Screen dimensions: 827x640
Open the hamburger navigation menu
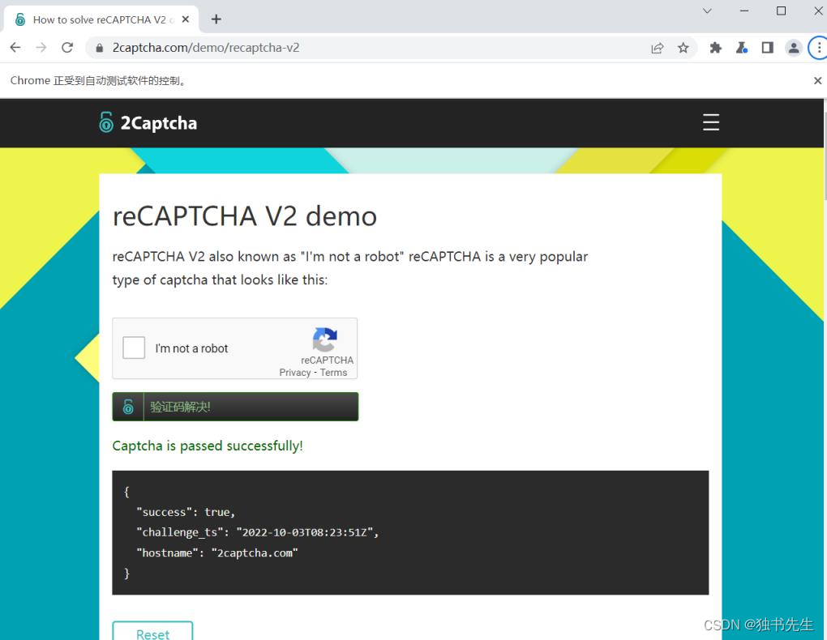710,122
